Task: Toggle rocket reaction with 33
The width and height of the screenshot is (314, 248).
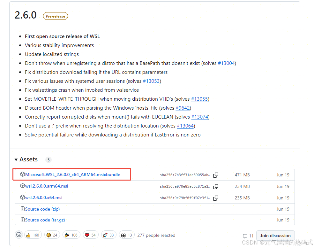Action: pyautogui.click(x=109, y=235)
